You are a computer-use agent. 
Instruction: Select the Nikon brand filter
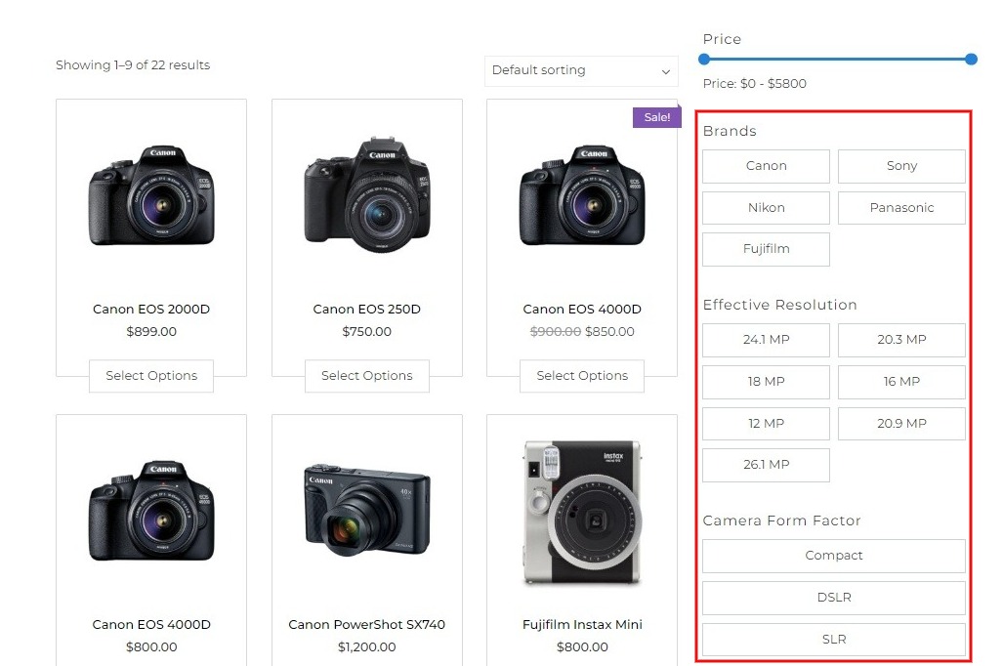pyautogui.click(x=766, y=208)
